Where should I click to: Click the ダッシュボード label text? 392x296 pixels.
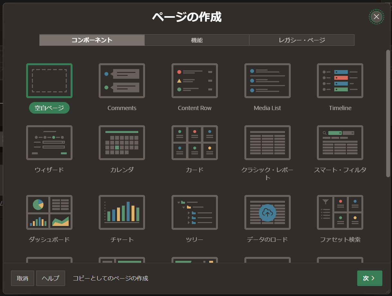click(x=49, y=240)
